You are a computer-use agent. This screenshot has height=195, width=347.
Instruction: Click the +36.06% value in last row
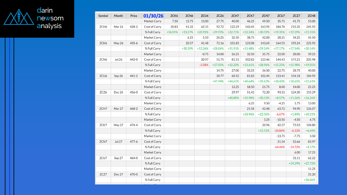(x=310, y=180)
